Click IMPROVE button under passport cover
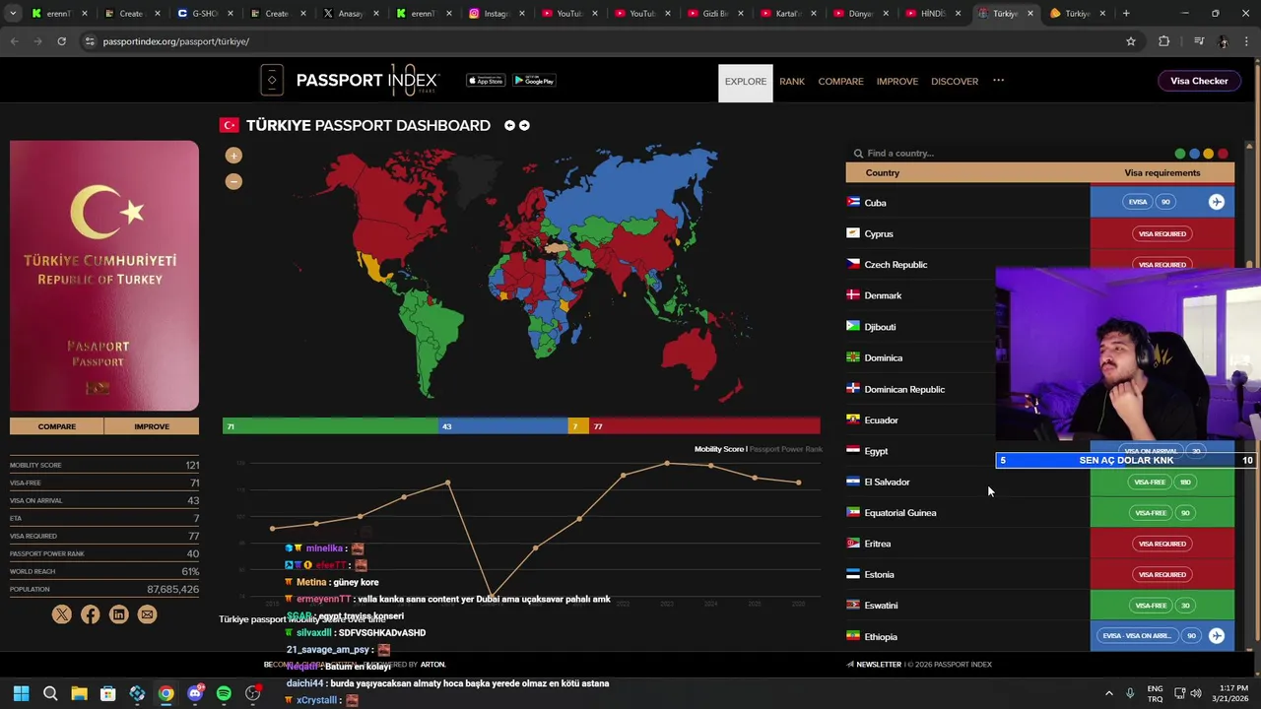This screenshot has height=709, width=1261. click(152, 426)
